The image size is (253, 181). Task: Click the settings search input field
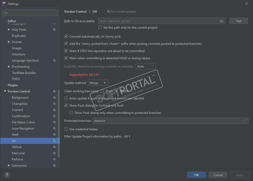tap(30, 13)
